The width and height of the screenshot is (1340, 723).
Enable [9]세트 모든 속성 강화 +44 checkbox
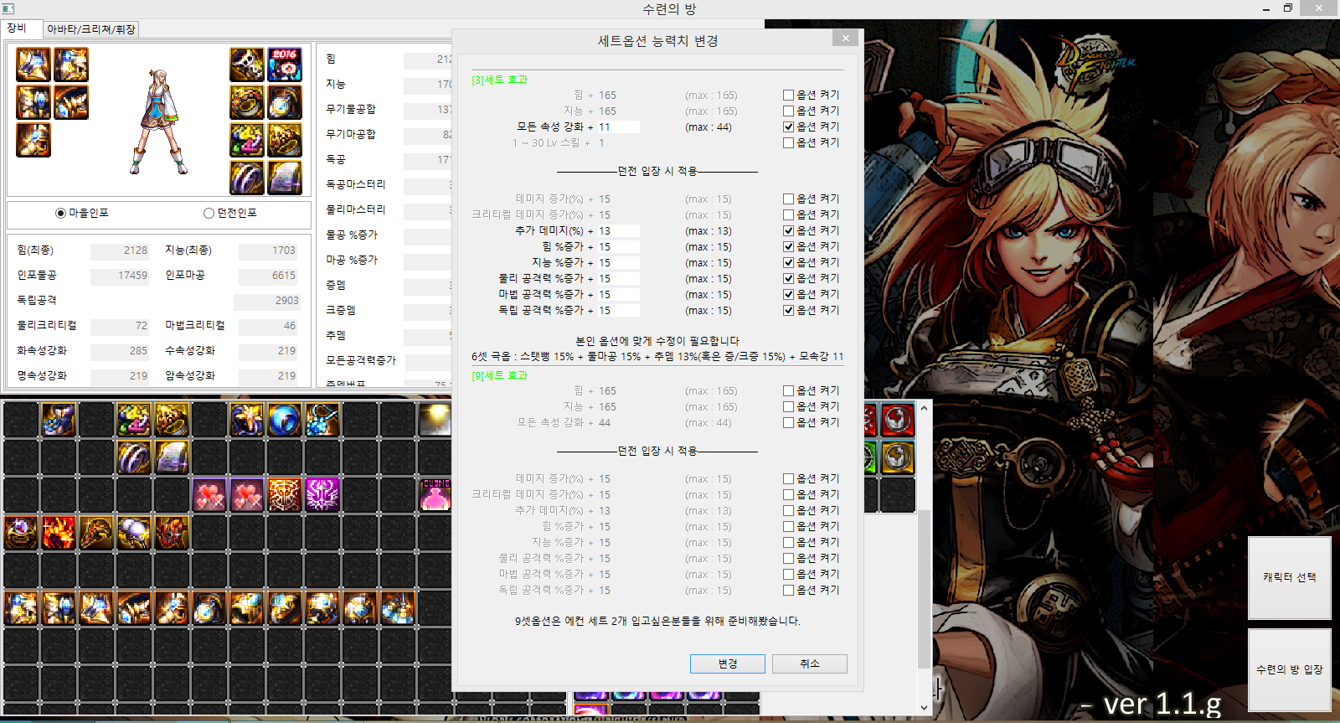click(x=788, y=423)
